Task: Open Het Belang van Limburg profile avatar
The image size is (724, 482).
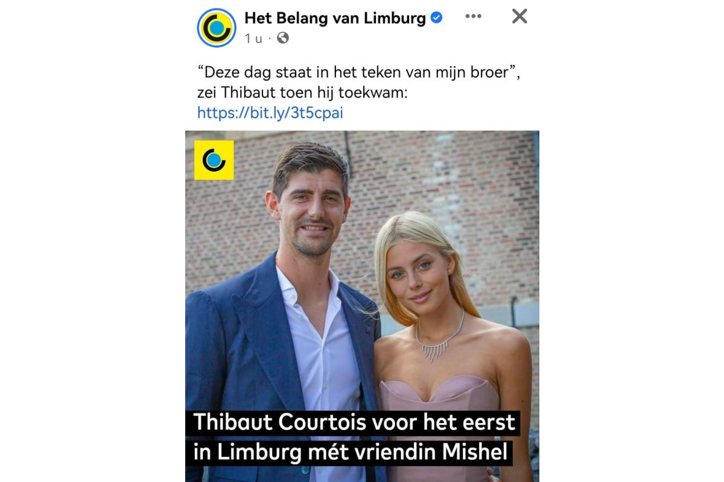Action: (217, 28)
